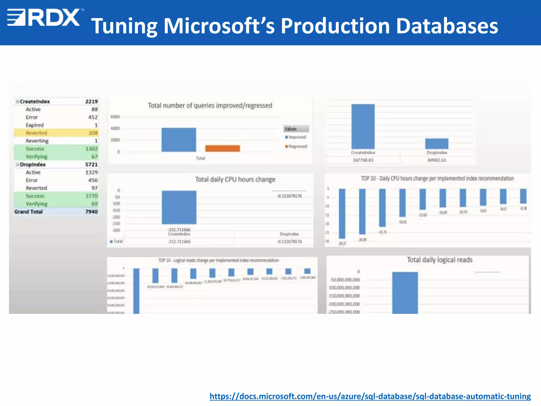
Task: Click the 'Tuning Microsoft's Production Databases' heading
Action: pos(295,26)
